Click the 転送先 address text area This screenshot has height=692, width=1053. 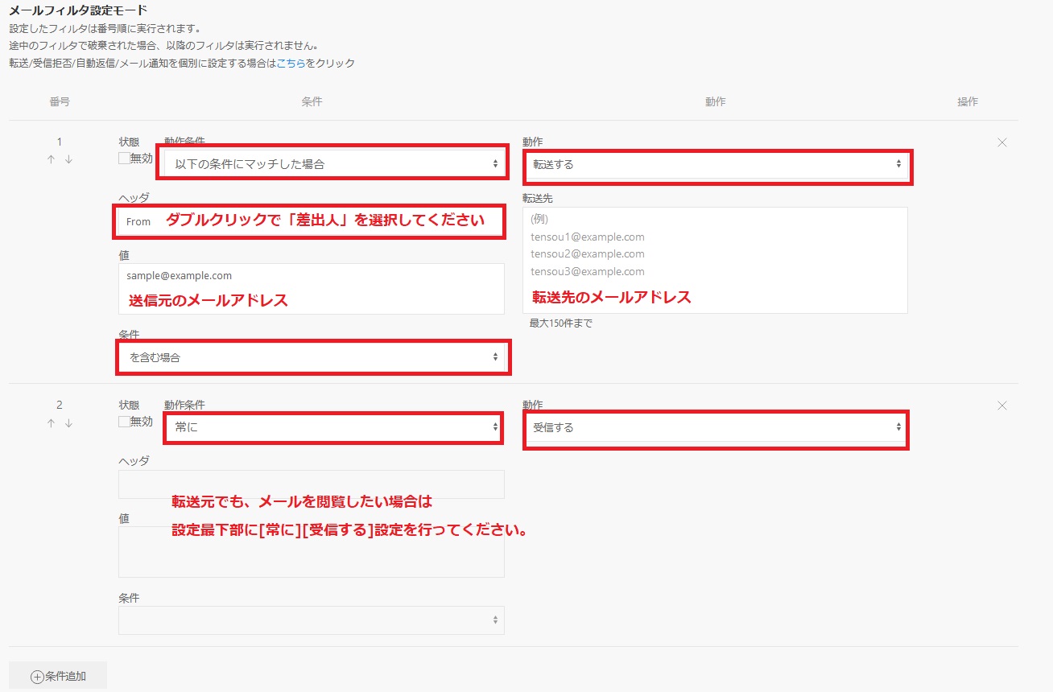(x=715, y=260)
